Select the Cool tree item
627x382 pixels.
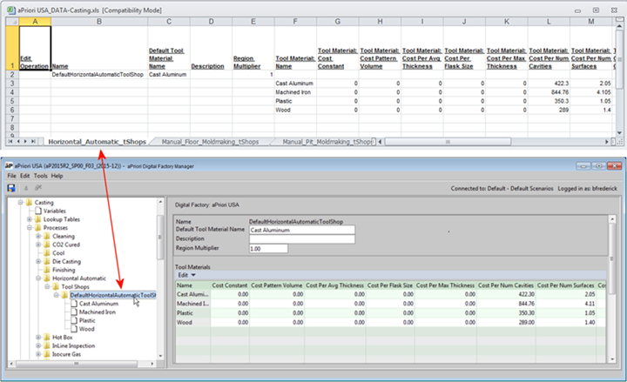[x=58, y=253]
